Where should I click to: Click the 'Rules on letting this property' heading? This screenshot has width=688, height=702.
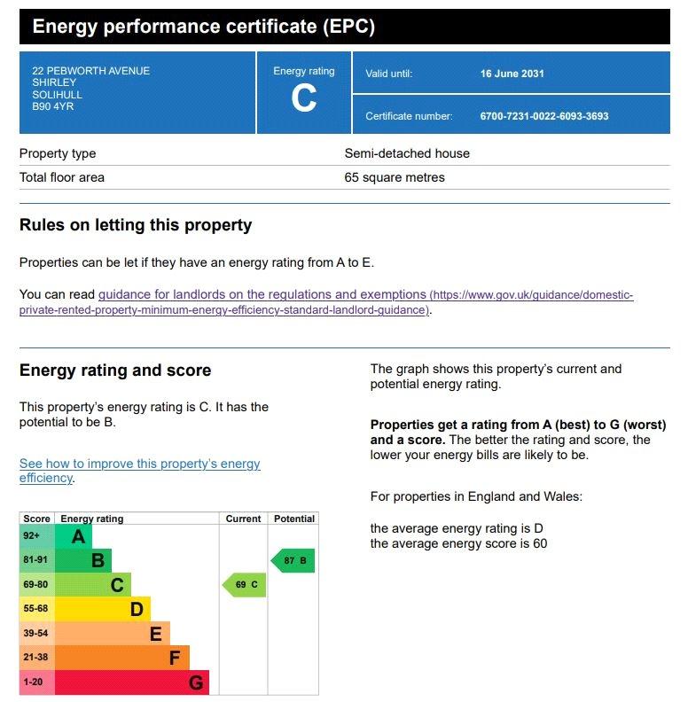[x=136, y=225]
